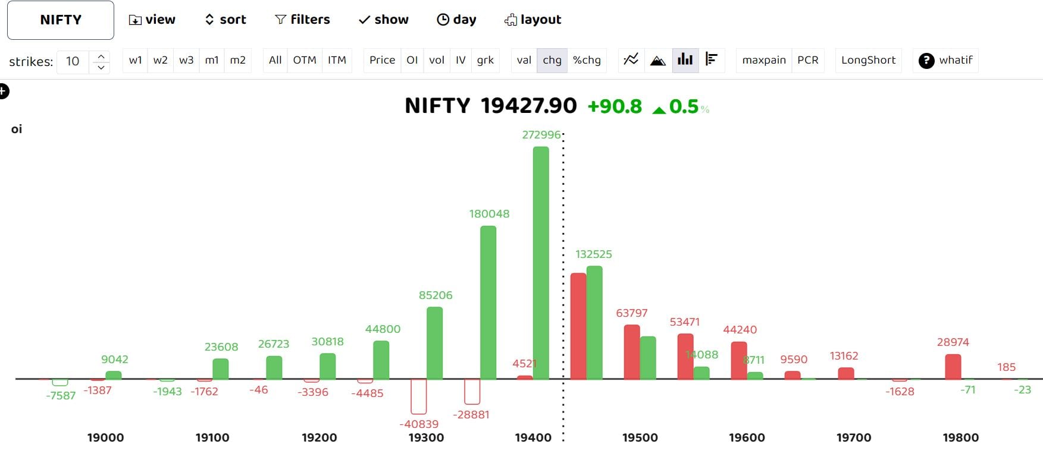
Task: Click the hollow red bar labeled -28881
Action: 472,392
